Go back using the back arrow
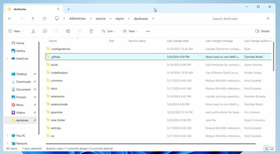 [x=10, y=19]
